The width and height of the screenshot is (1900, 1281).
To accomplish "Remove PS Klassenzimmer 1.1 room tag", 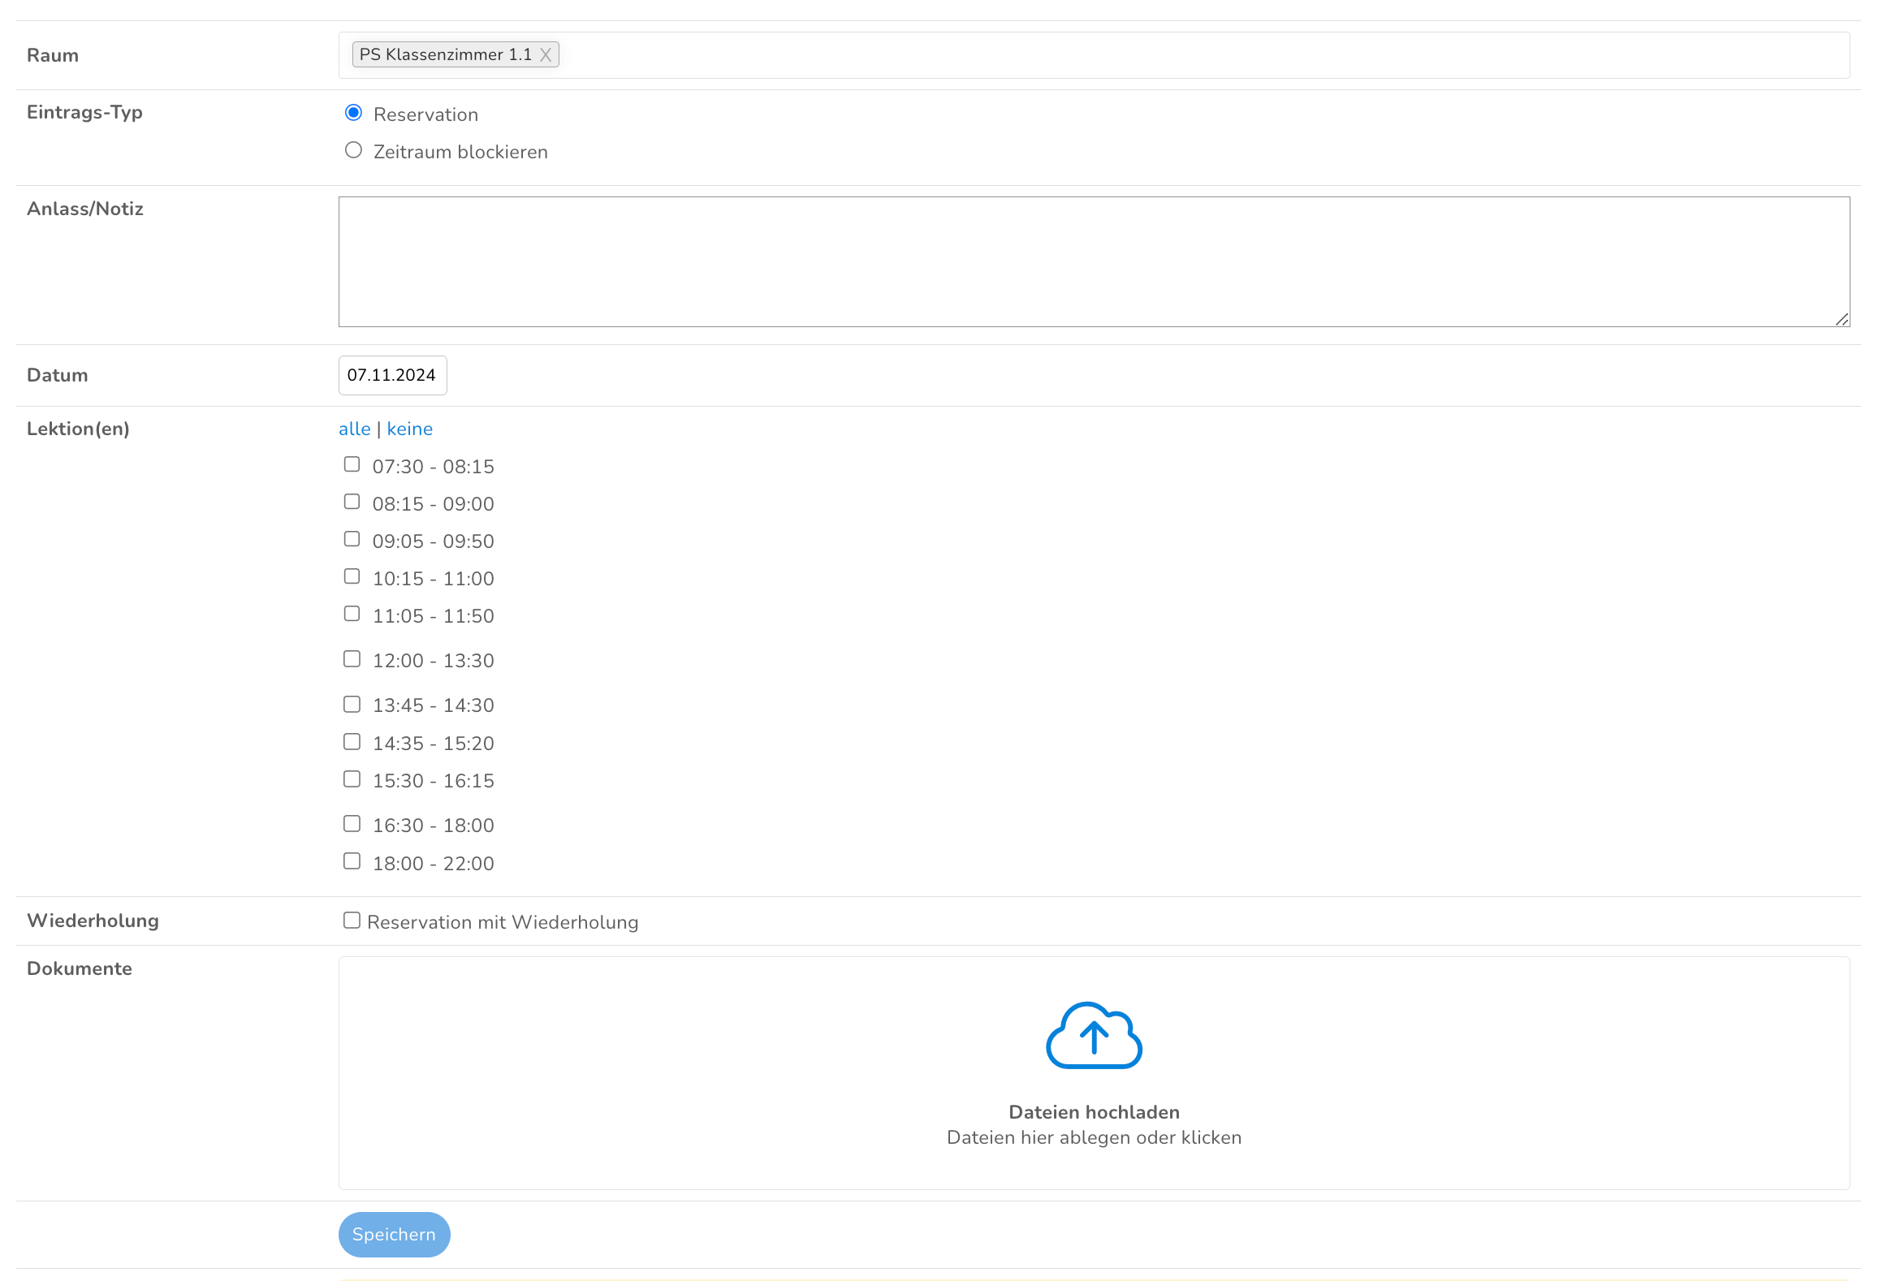I will [545, 54].
